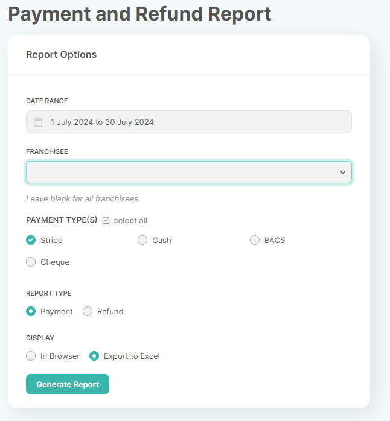This screenshot has height=421, width=390.
Task: Enable the Cash payment type
Action: [x=142, y=240]
